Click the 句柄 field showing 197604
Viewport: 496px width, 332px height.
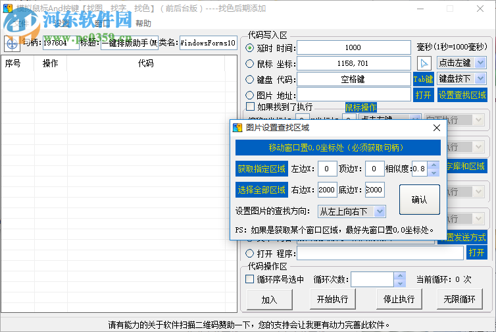coord(61,43)
